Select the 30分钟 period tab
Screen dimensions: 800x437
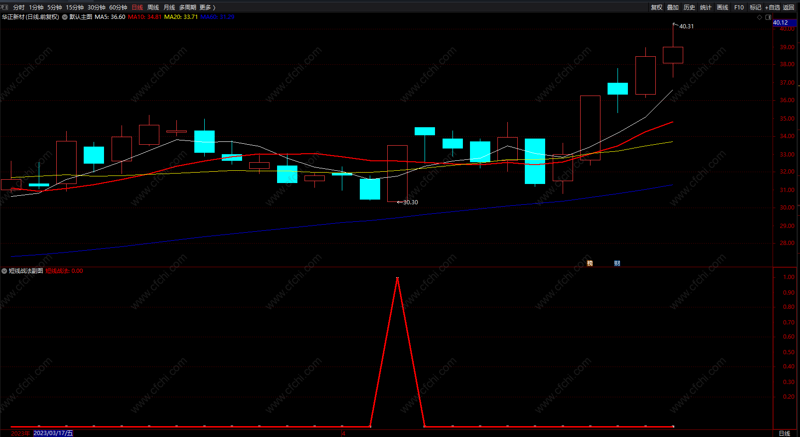tap(96, 7)
